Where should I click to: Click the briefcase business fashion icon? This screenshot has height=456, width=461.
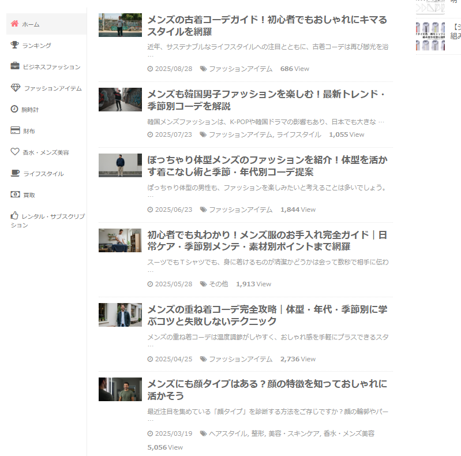click(x=15, y=67)
